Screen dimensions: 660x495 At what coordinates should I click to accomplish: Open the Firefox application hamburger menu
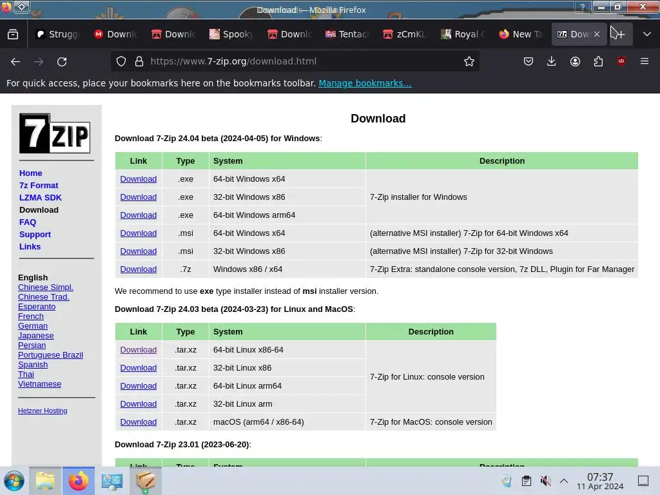tap(645, 61)
